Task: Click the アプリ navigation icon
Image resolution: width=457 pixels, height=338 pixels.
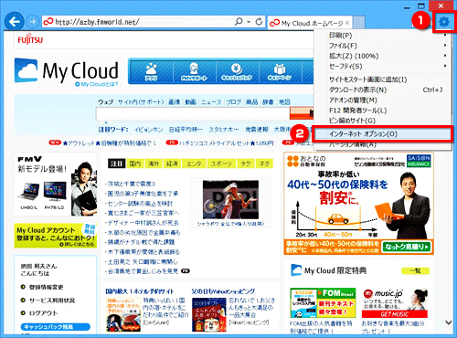Action: [x=152, y=72]
